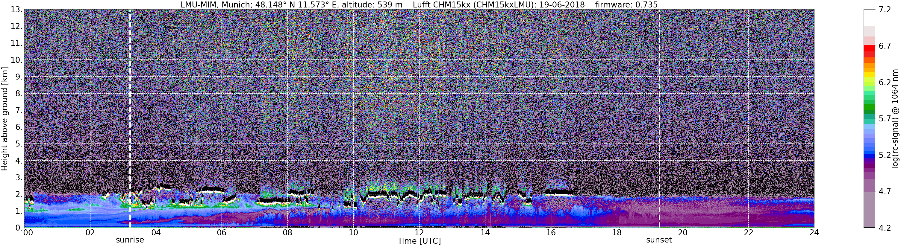901x247 pixels.
Task: Click the y-axis tick label '4.'
Action: click(x=19, y=161)
